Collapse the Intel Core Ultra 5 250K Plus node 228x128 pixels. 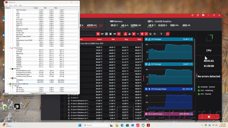pos(8,84)
